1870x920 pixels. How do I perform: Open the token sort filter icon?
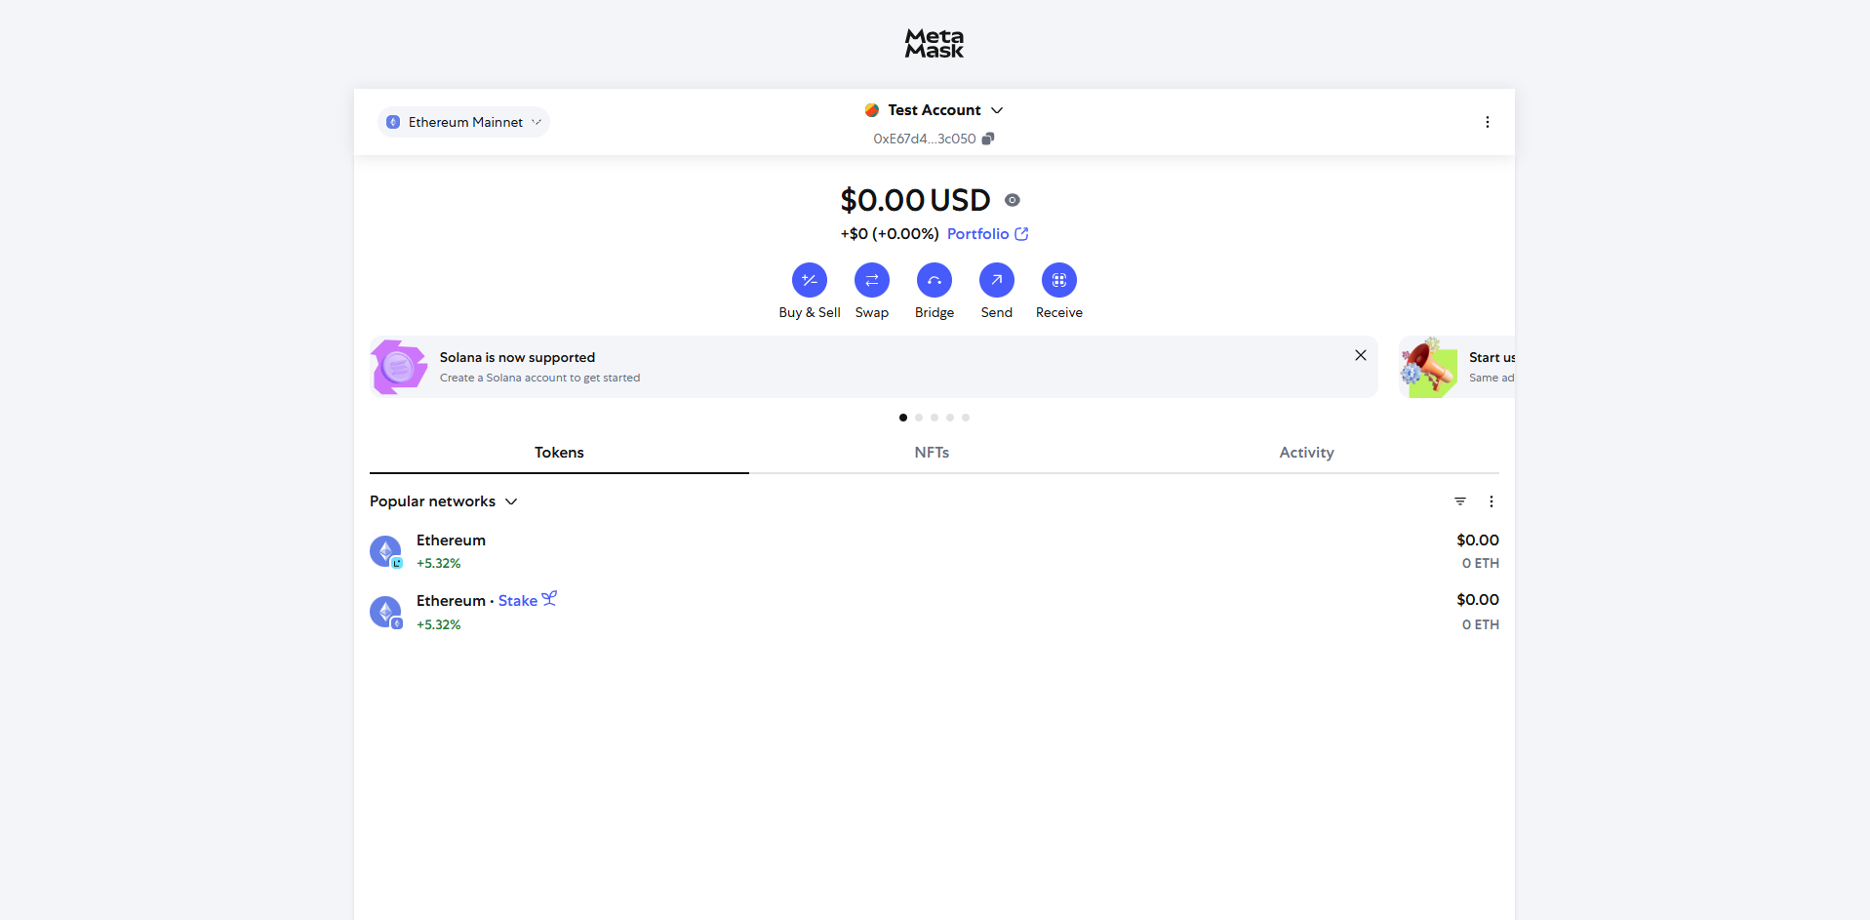point(1459,501)
